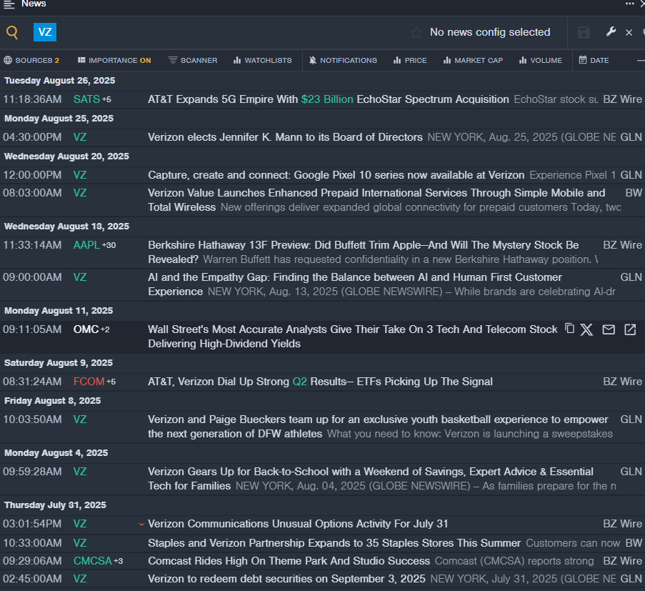This screenshot has width=645, height=591.
Task: Open Google Pixel 10 series headline
Action: tap(336, 175)
